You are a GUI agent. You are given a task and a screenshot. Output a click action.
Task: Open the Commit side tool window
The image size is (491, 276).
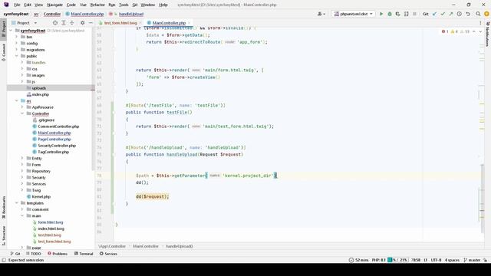3,52
